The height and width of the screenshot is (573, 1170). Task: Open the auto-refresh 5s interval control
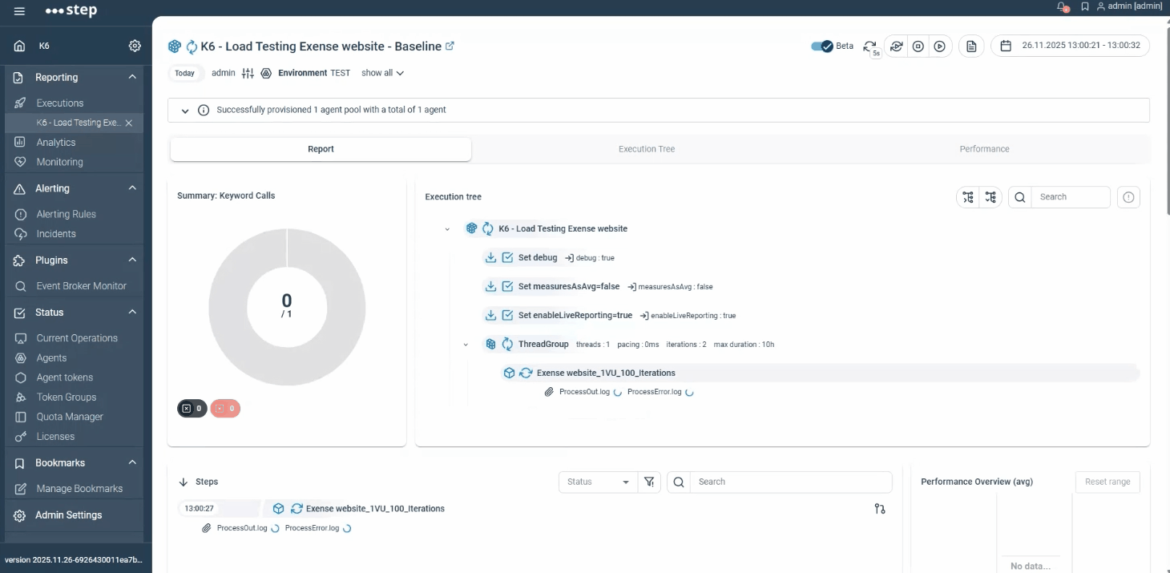coord(871,47)
